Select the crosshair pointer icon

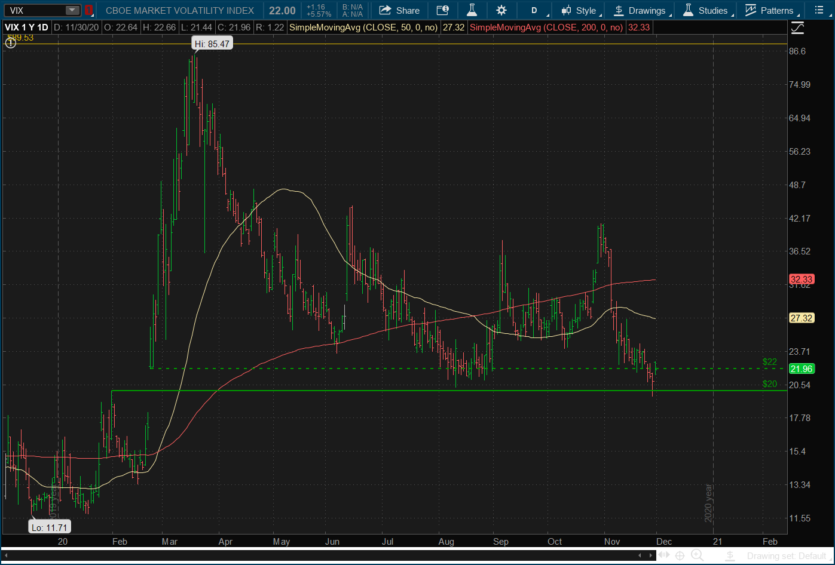click(680, 556)
